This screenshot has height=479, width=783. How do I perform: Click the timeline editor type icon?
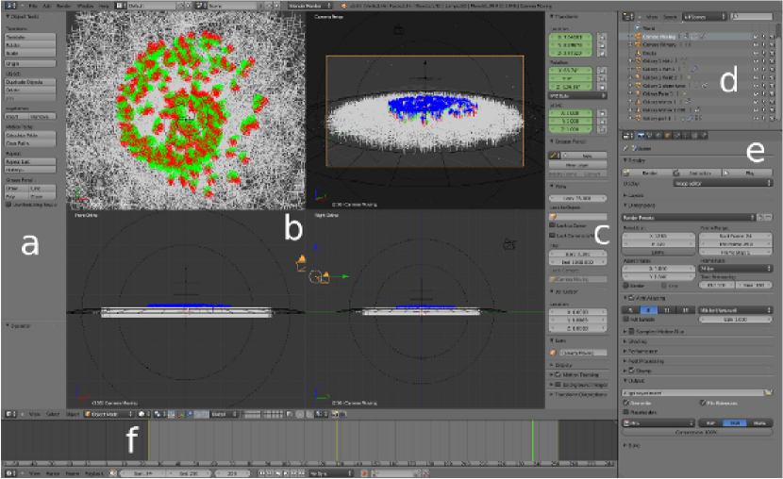tap(10, 470)
